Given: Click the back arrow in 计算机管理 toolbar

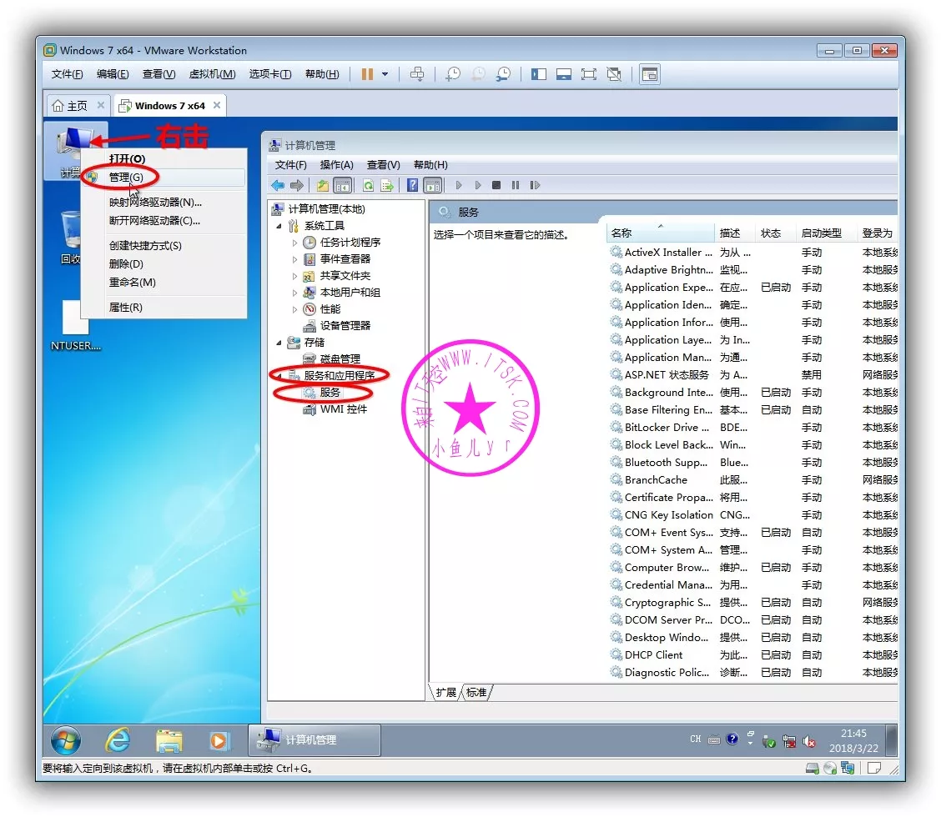Looking at the screenshot, I should coord(278,185).
